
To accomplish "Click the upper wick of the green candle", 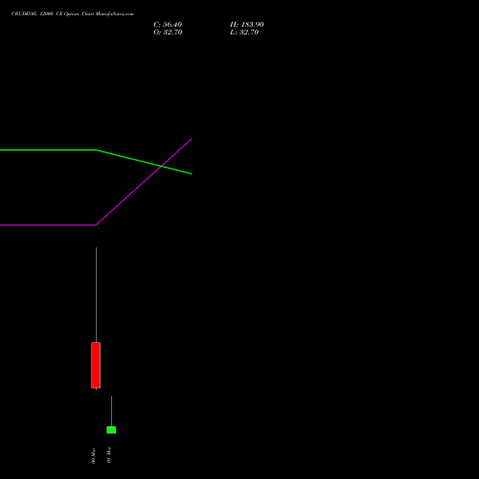I will point(111,411).
